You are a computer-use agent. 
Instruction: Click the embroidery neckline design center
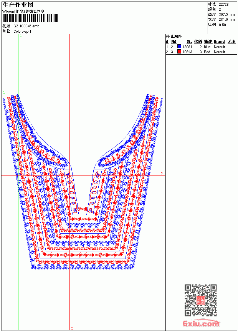click(83, 182)
